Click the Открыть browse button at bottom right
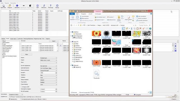The image size is (180, 101). click(174, 99)
